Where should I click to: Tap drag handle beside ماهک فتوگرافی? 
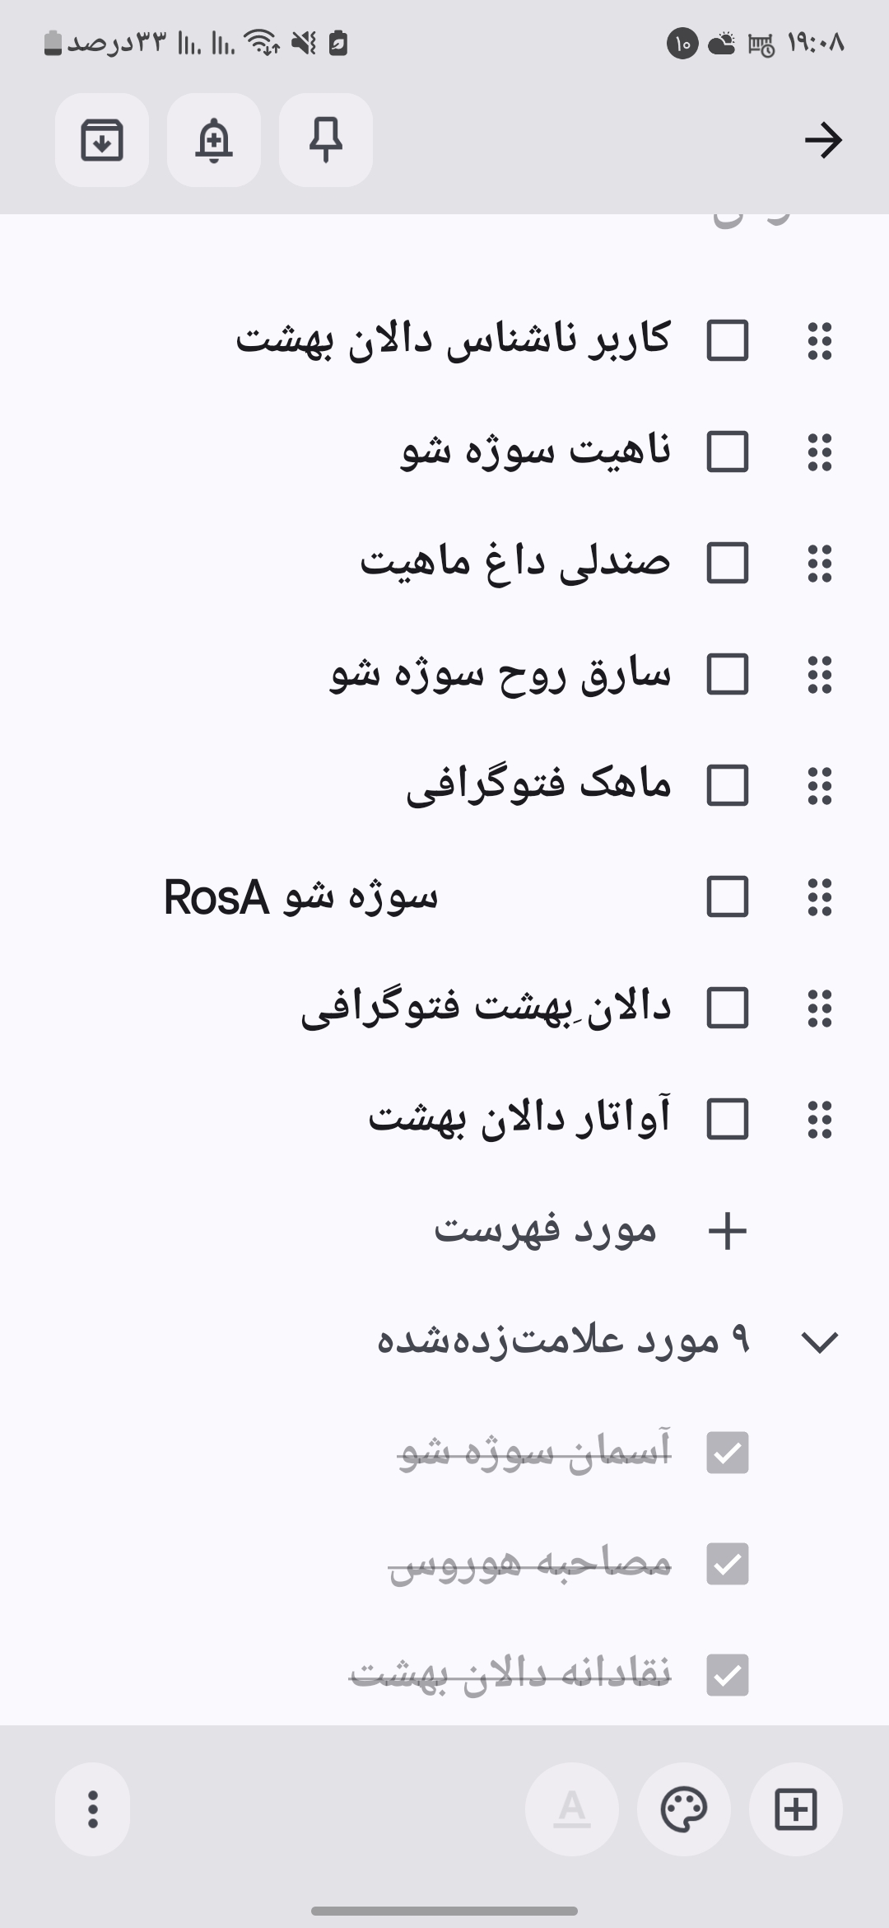pos(820,785)
